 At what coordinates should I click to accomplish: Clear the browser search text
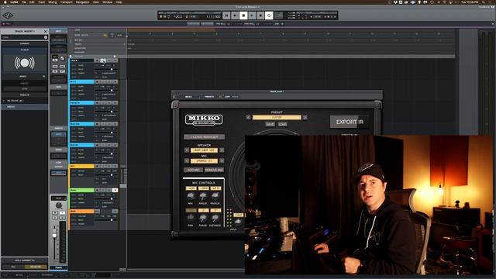[46, 37]
